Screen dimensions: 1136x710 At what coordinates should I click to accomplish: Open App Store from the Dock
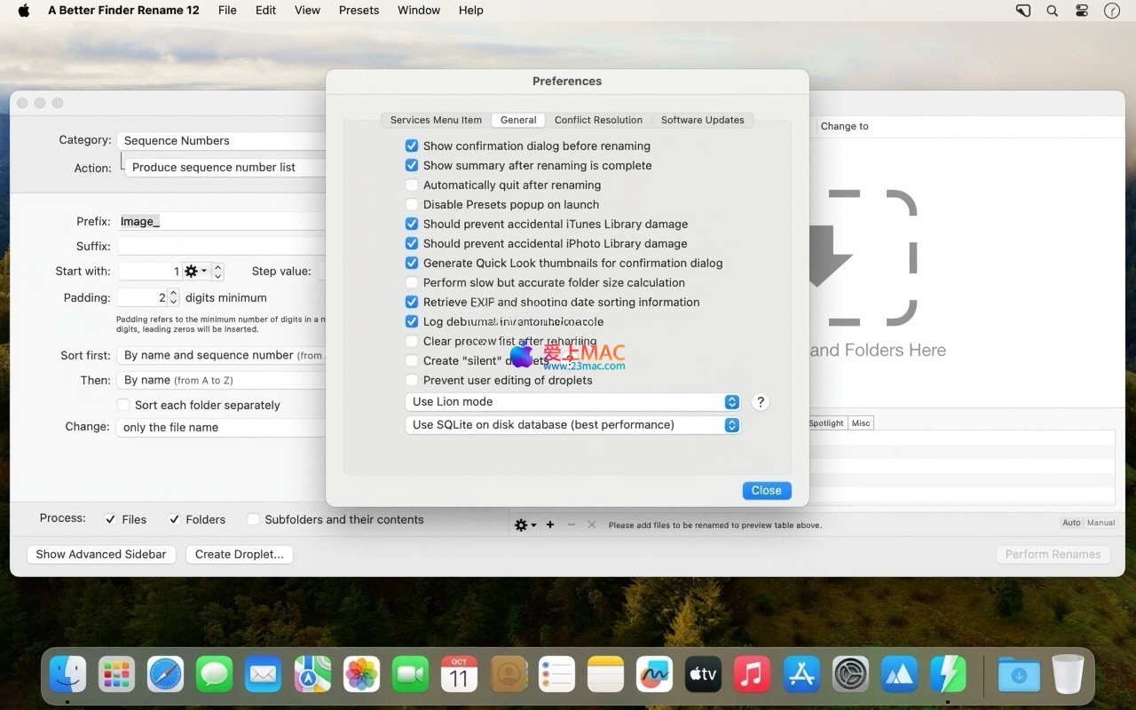801,674
